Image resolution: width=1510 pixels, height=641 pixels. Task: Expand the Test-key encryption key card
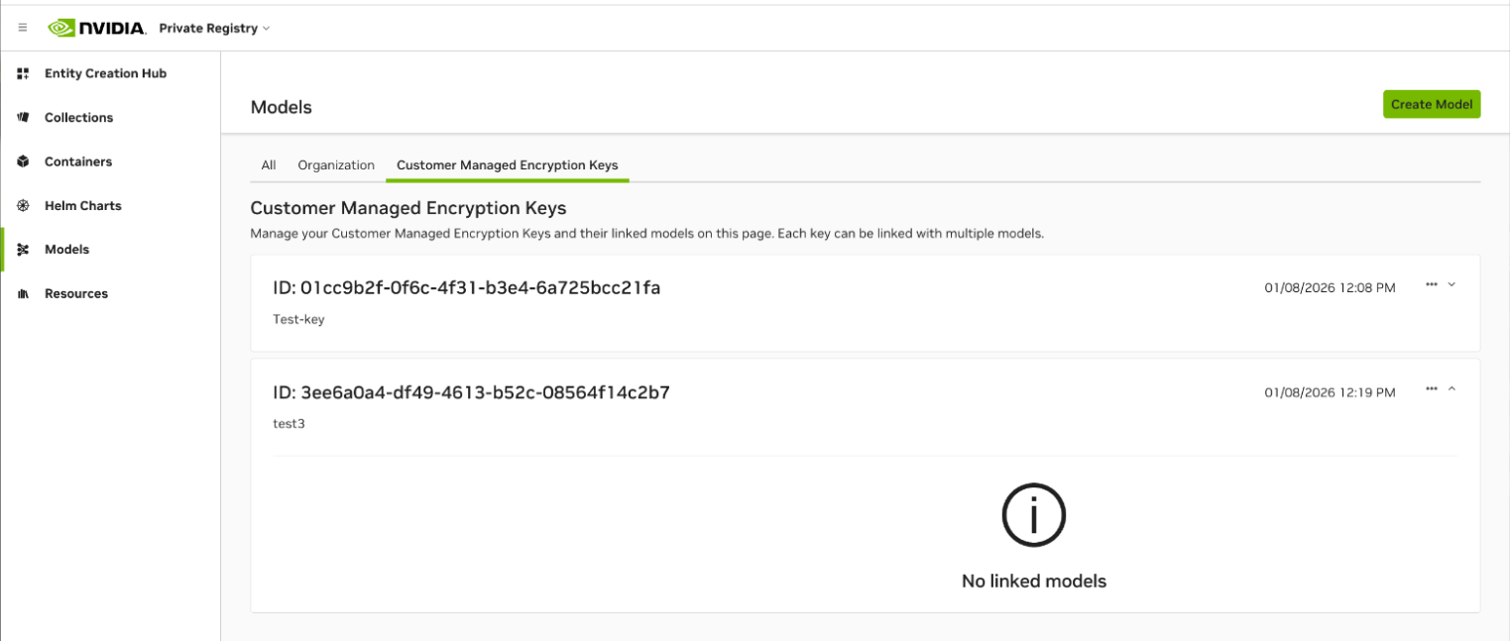coord(1452,285)
